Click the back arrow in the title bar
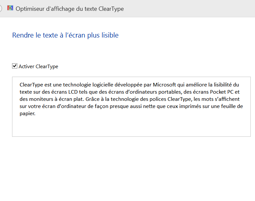This screenshot has height=201, width=255. (1, 8)
